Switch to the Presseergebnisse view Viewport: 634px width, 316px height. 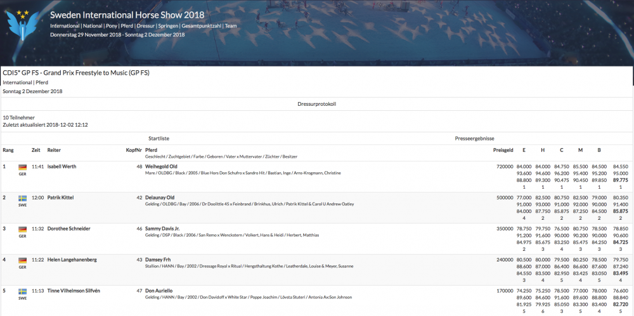click(474, 138)
